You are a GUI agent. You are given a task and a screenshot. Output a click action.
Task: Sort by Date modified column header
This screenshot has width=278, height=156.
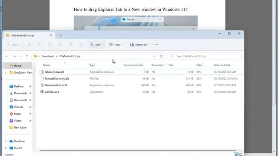(222, 65)
